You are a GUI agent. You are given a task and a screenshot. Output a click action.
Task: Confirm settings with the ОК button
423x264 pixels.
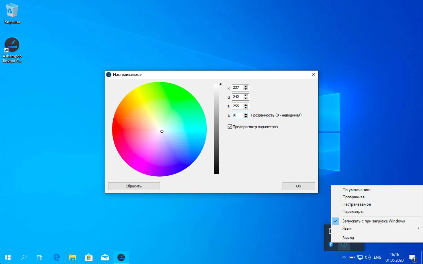(299, 186)
